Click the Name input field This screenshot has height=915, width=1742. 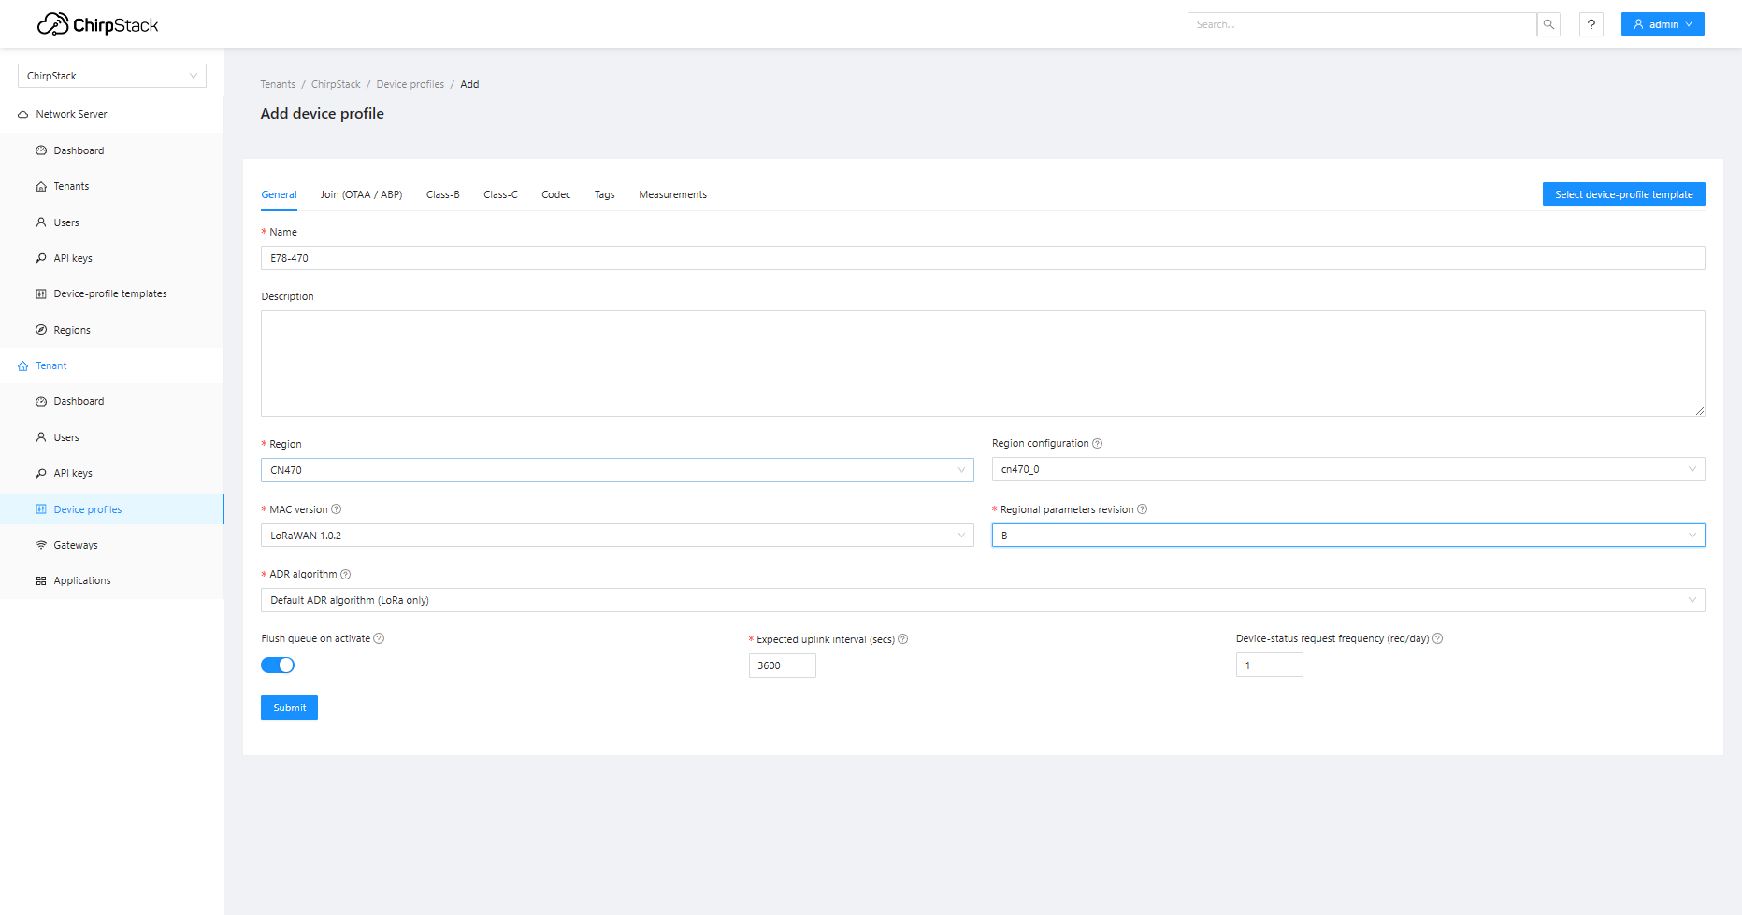(982, 258)
